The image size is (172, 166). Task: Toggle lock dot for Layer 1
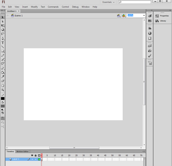(x=36, y=159)
